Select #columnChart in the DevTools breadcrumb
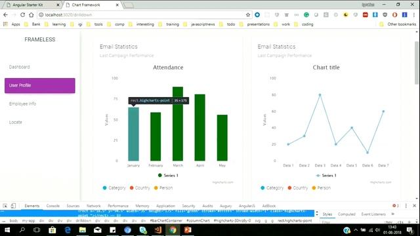Image resolution: width=420 pixels, height=236 pixels. tap(198, 221)
